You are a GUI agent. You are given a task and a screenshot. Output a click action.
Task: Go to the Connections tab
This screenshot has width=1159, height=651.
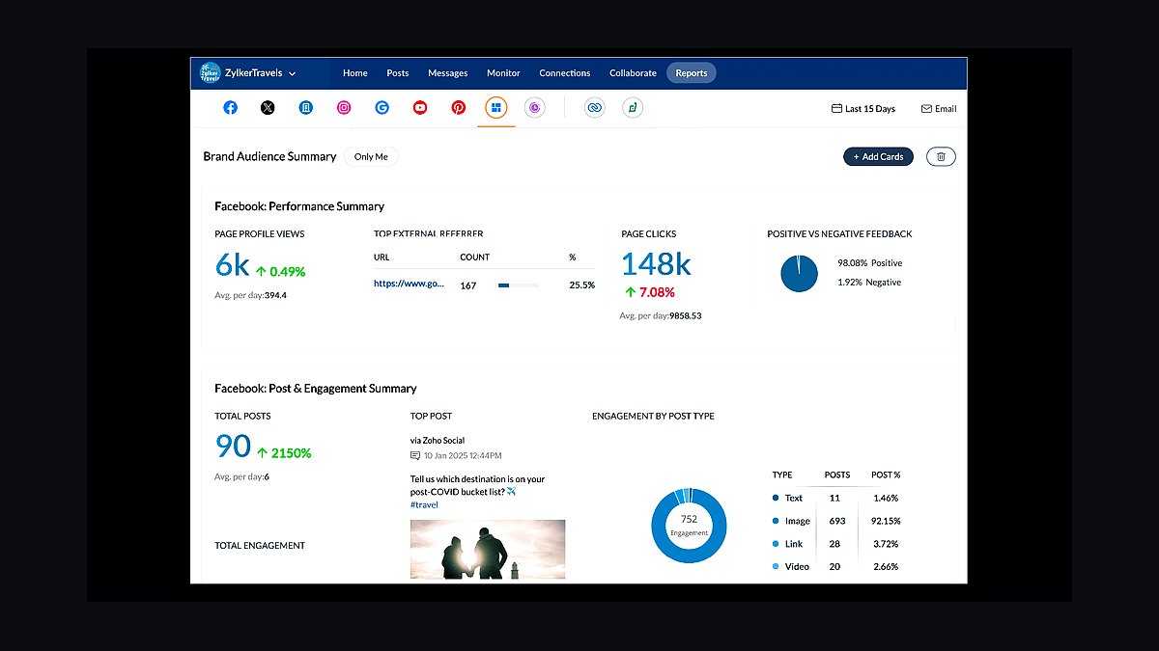click(565, 73)
